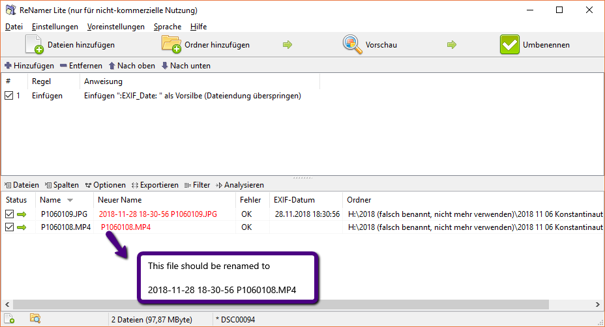Open the Einstellungen menu
Viewport: 605px width, 327px height.
(55, 27)
